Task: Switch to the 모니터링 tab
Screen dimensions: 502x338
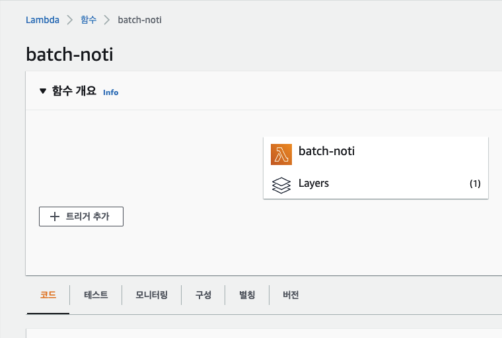Action: [x=152, y=295]
